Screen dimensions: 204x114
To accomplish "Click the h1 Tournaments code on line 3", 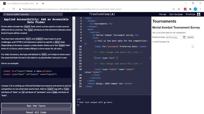I will (101, 24).
